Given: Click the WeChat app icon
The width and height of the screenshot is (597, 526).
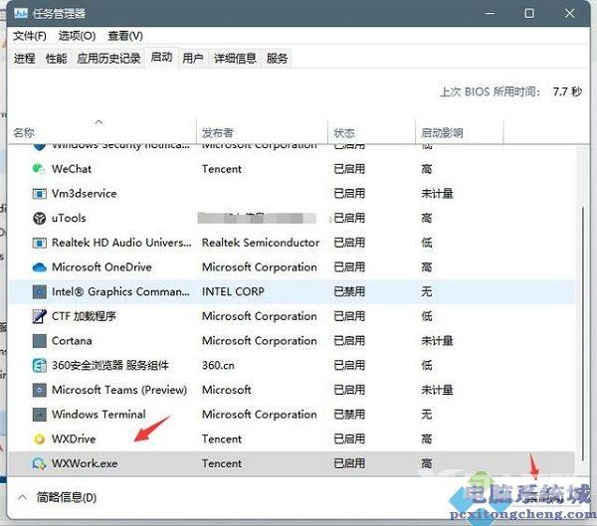Looking at the screenshot, I should click(39, 169).
